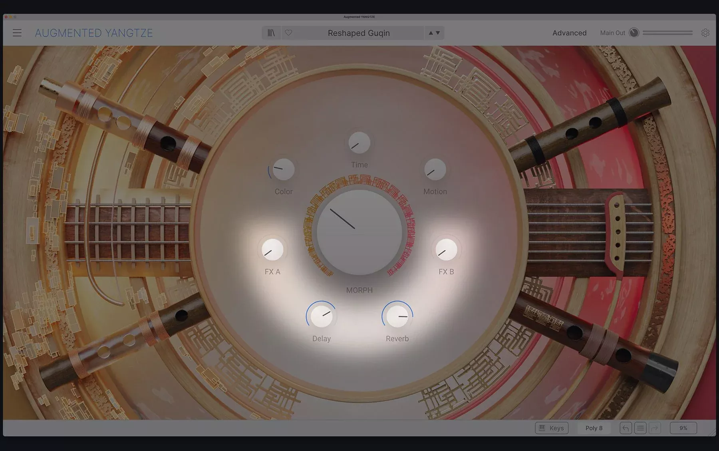Click the FX A knob
Image resolution: width=719 pixels, height=451 pixels.
(x=272, y=250)
